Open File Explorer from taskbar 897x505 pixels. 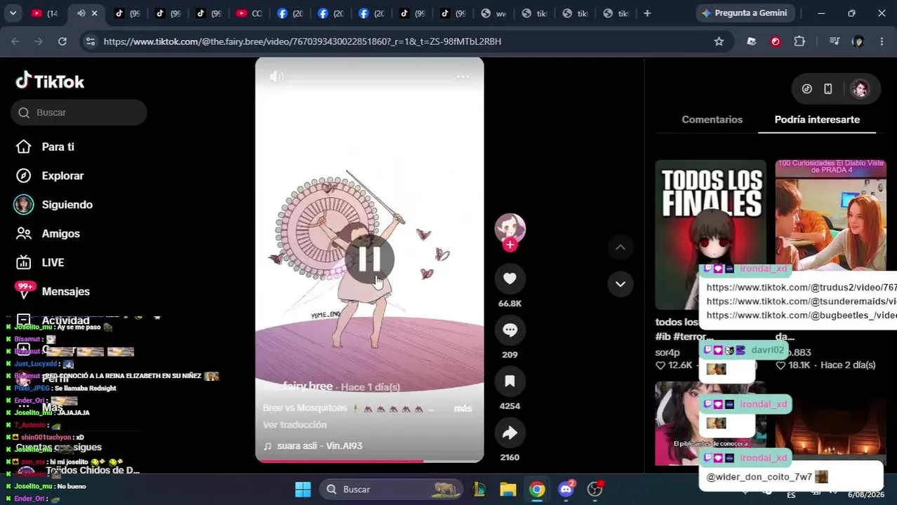click(x=507, y=489)
